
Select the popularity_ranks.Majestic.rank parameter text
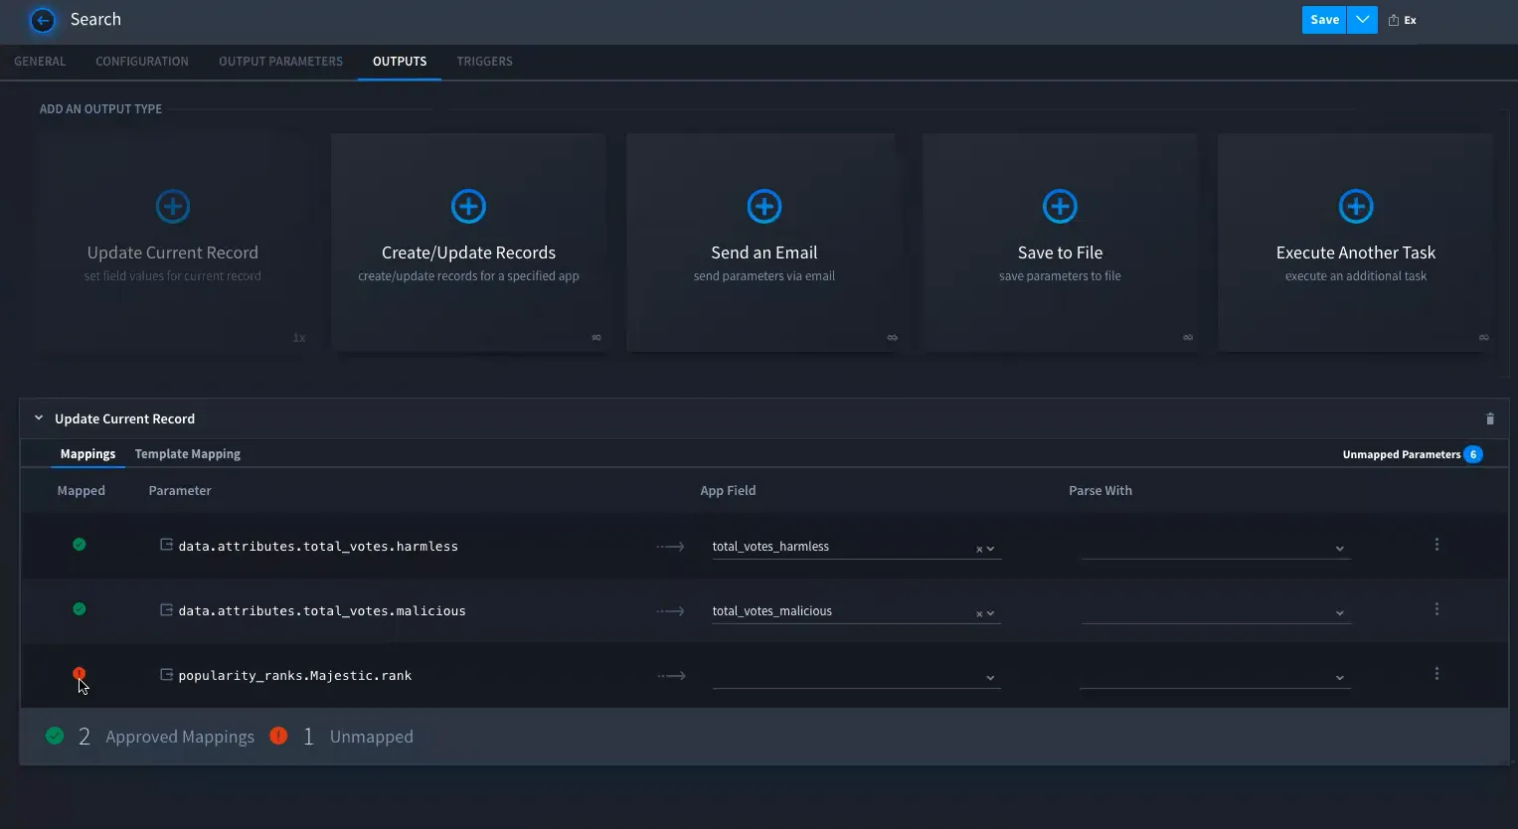[x=295, y=675]
